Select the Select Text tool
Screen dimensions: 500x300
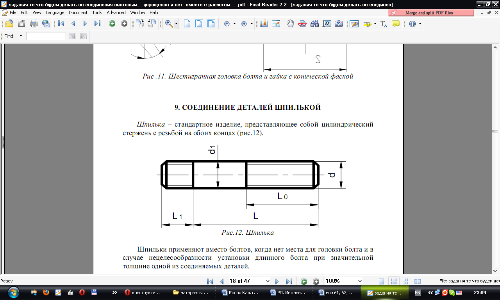(327, 24)
